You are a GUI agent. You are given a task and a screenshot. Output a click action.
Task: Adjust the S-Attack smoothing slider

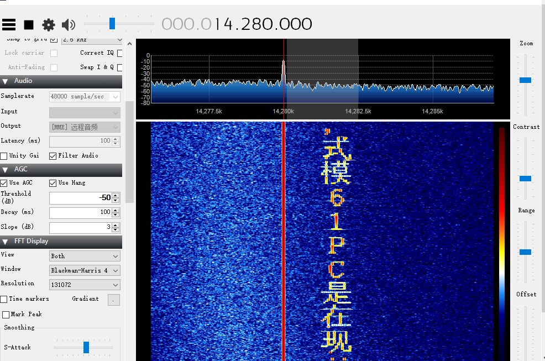pyautogui.click(x=86, y=347)
